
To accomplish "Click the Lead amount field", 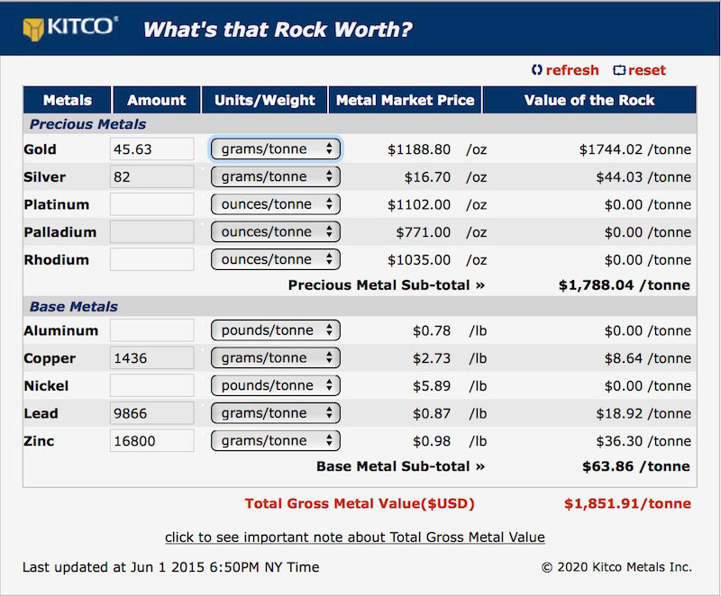I will click(151, 413).
